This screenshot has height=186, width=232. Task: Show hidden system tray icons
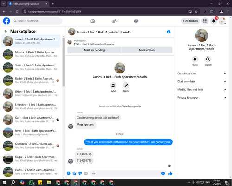[189, 182]
